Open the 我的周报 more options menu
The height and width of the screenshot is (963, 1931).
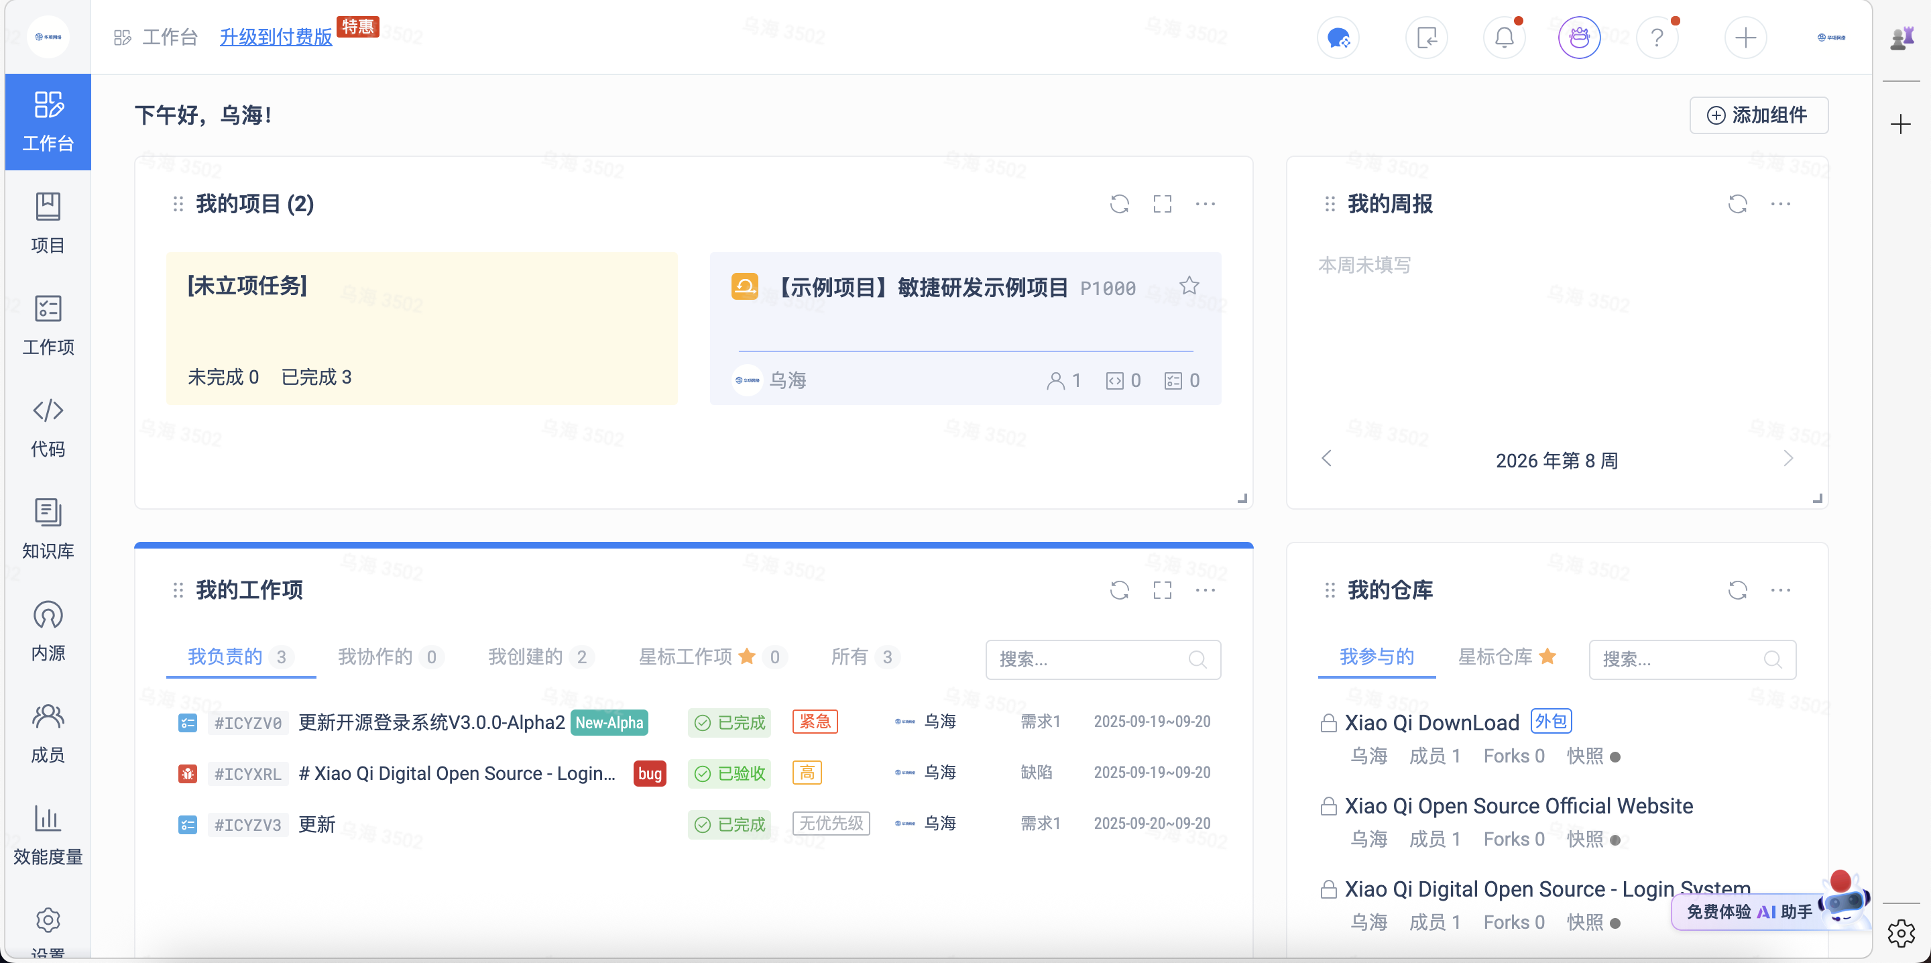(x=1782, y=203)
